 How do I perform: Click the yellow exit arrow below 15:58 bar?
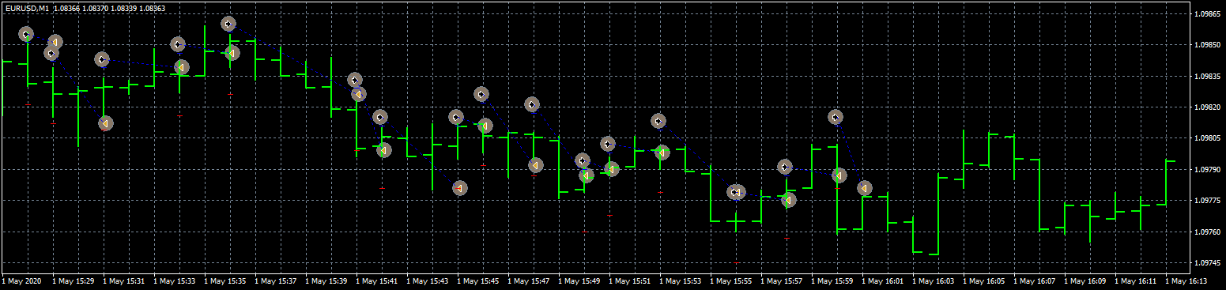788,200
